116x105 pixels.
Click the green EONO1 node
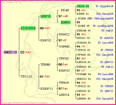pyautogui.click(x=66, y=22)
